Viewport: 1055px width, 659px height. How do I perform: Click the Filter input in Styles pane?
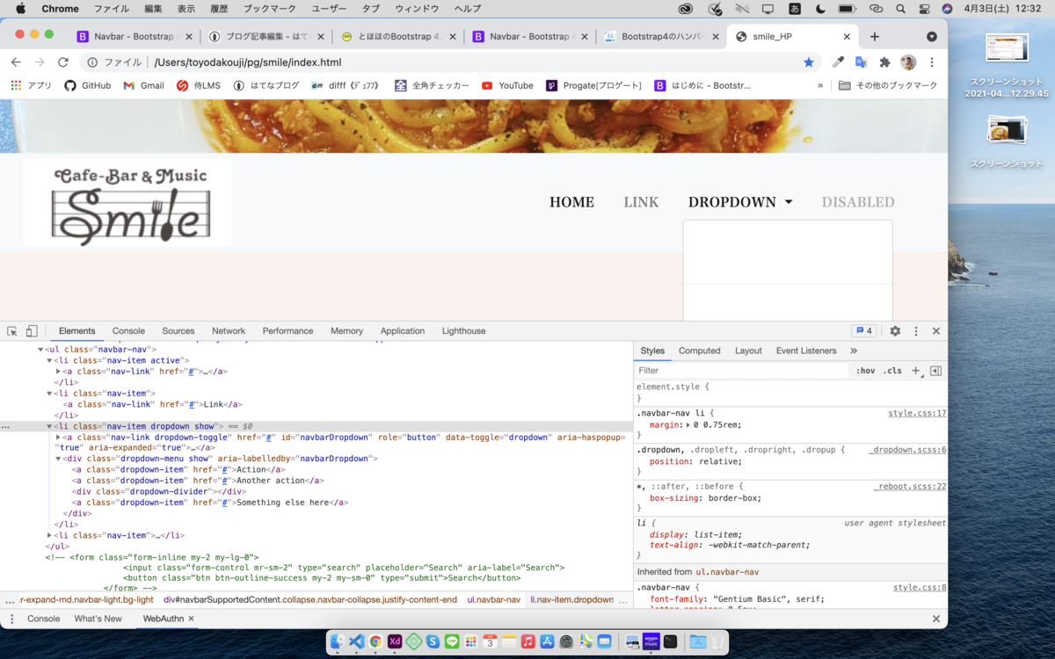(743, 371)
